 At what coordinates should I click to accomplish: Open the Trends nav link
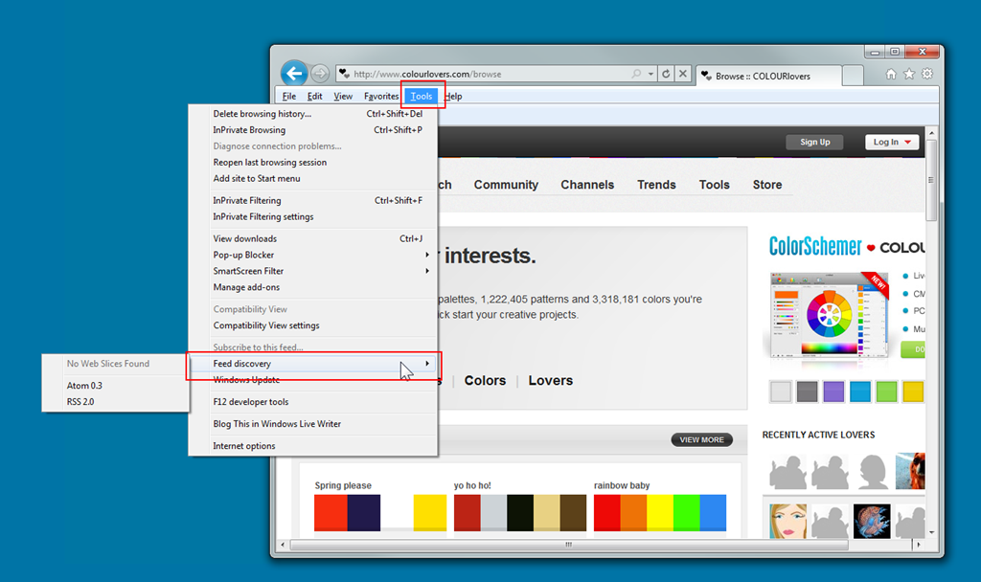tap(656, 185)
